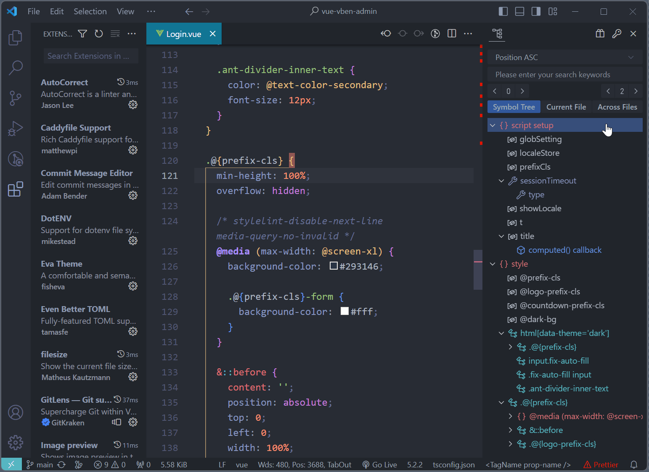This screenshot has height=472, width=649.
Task: Open the File menu
Action: pos(34,11)
